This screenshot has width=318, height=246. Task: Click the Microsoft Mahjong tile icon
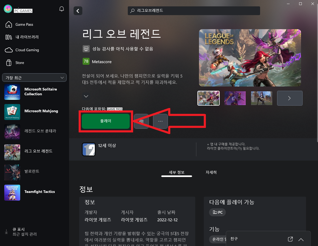tap(12, 112)
